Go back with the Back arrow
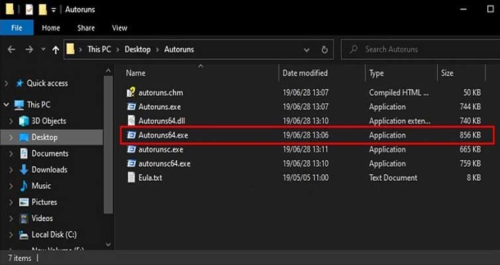Image resolution: width=500 pixels, height=265 pixels. (x=11, y=50)
